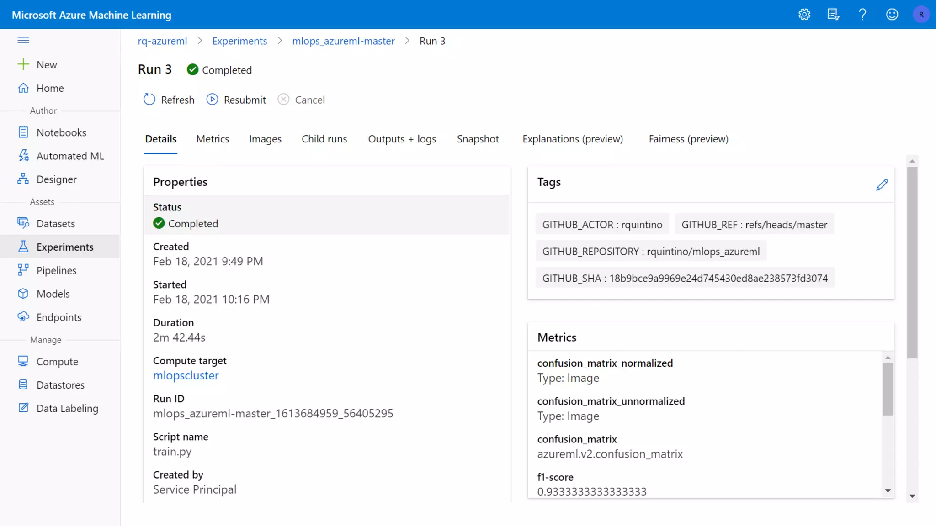Open the Snapshot tab
936x526 pixels.
[x=478, y=139]
